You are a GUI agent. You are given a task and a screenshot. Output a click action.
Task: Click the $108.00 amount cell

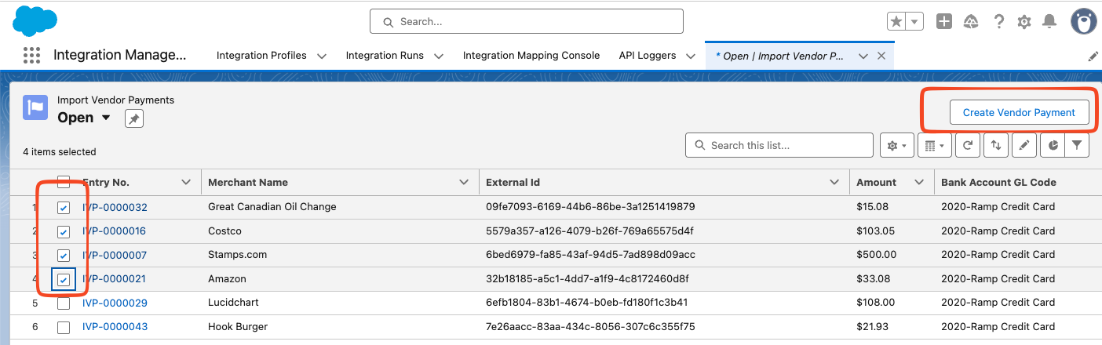[876, 302]
